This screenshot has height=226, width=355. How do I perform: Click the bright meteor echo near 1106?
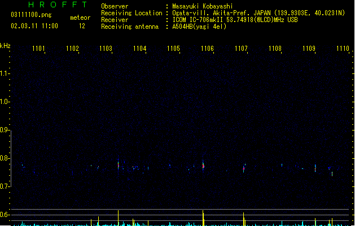[203, 166]
